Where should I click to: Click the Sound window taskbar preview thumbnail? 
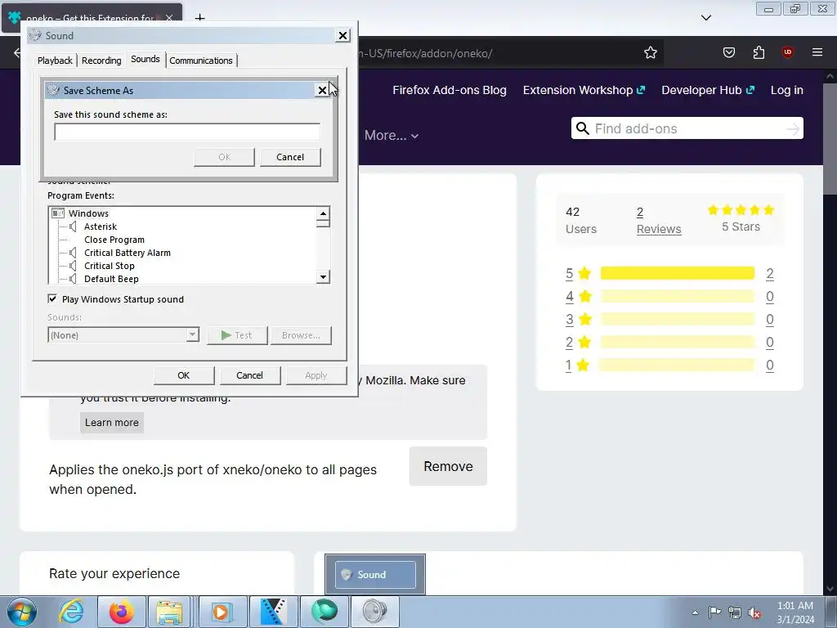[x=374, y=574]
